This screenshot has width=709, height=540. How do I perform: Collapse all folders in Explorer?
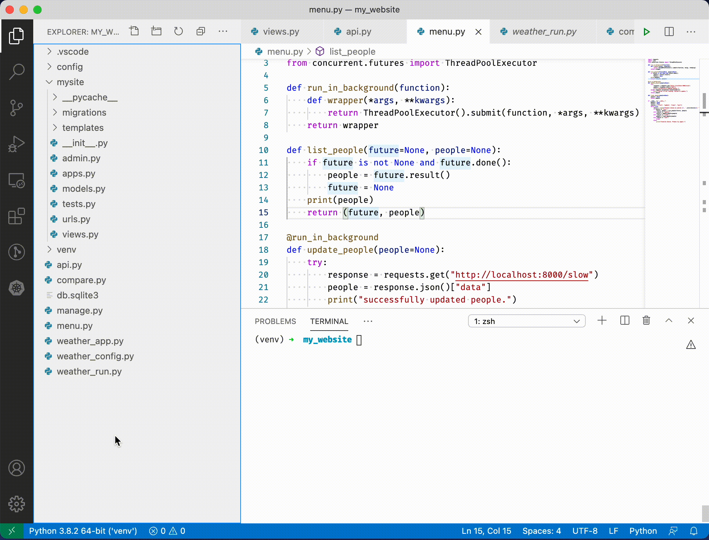(201, 31)
